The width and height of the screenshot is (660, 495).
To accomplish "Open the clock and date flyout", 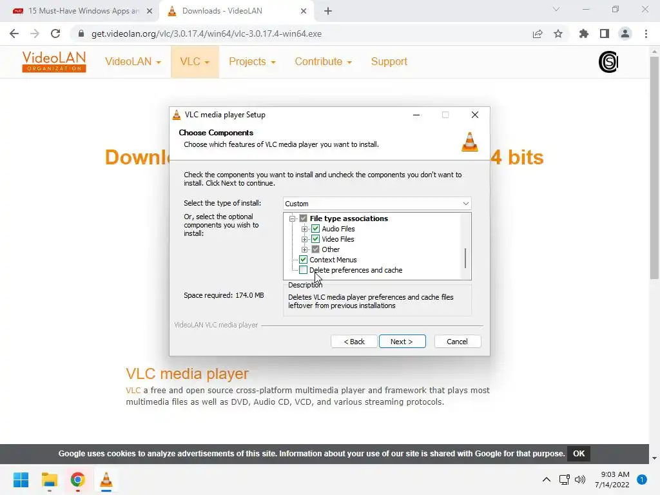I will tap(612, 480).
